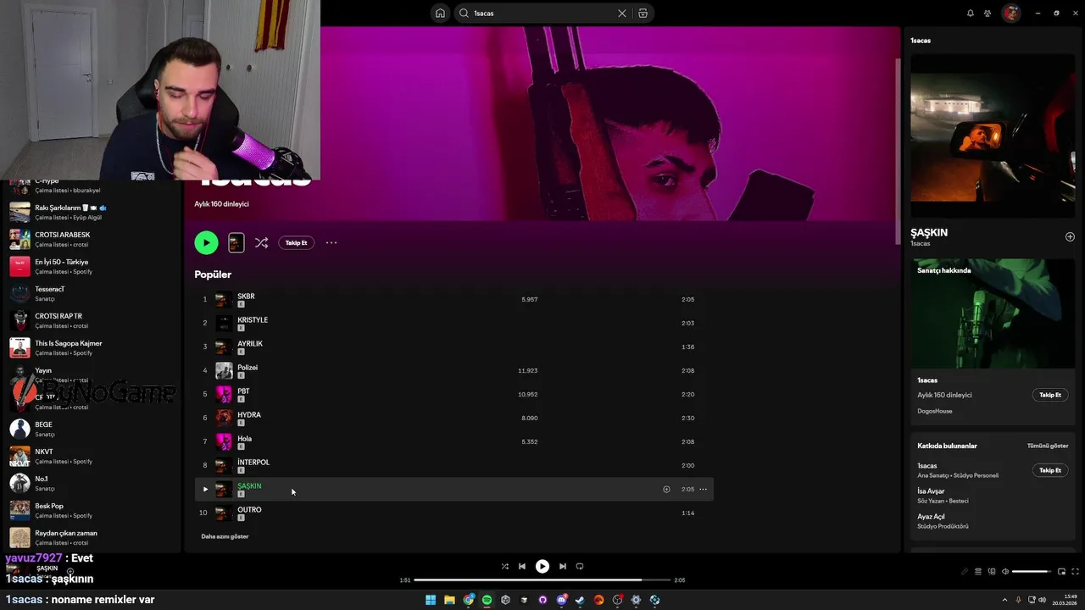Select the KRISTYLE track
The width and height of the screenshot is (1085, 610).
453,323
